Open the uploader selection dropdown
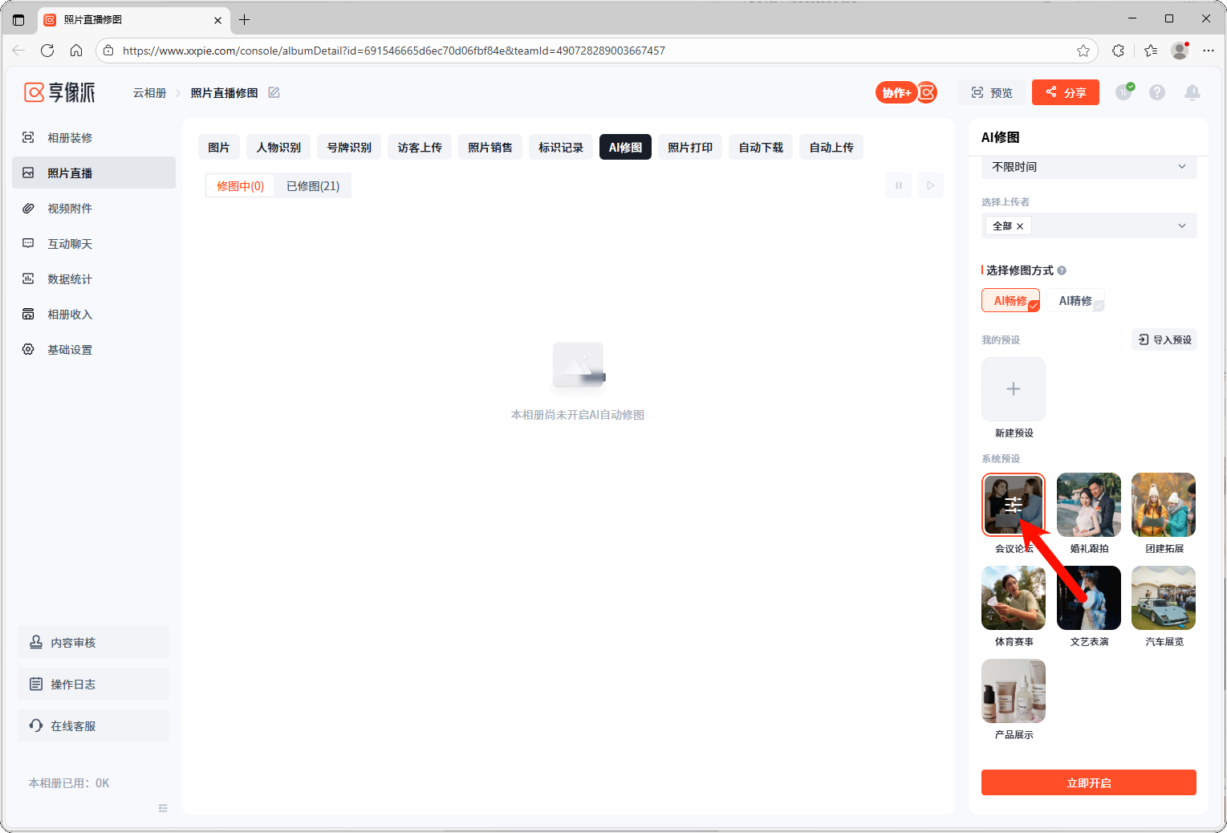 (x=1181, y=226)
